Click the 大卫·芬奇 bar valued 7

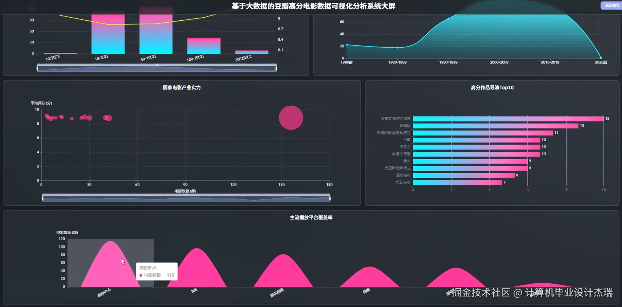(457, 182)
